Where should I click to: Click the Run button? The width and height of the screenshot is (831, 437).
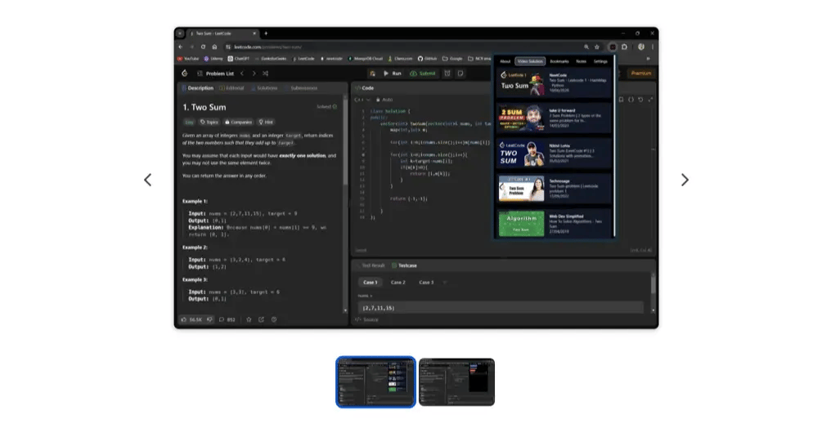pyautogui.click(x=392, y=74)
